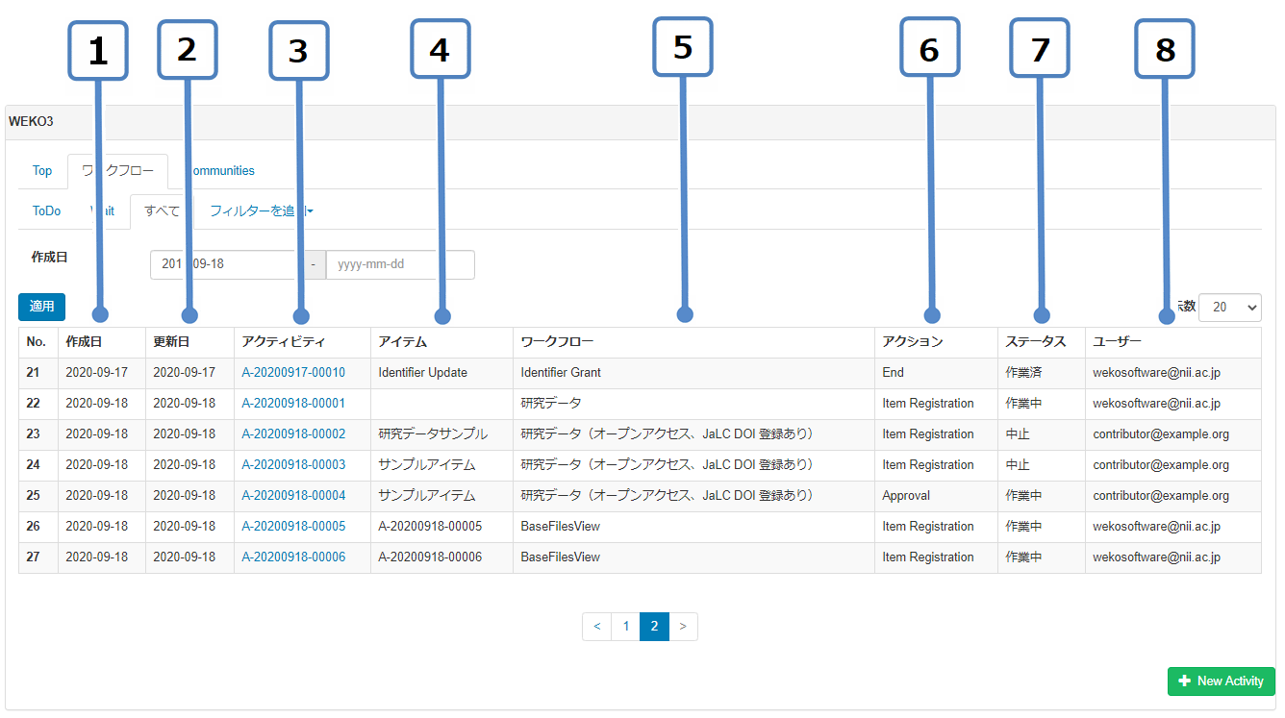The height and width of the screenshot is (718, 1285).
Task: Open the display count dropdown showing 20
Action: coord(1229,307)
